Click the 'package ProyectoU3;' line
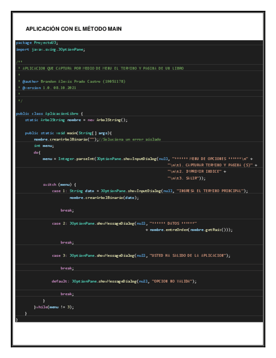 pyautogui.click(x=37, y=43)
